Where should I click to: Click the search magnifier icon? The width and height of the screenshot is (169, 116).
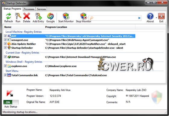[91, 18]
